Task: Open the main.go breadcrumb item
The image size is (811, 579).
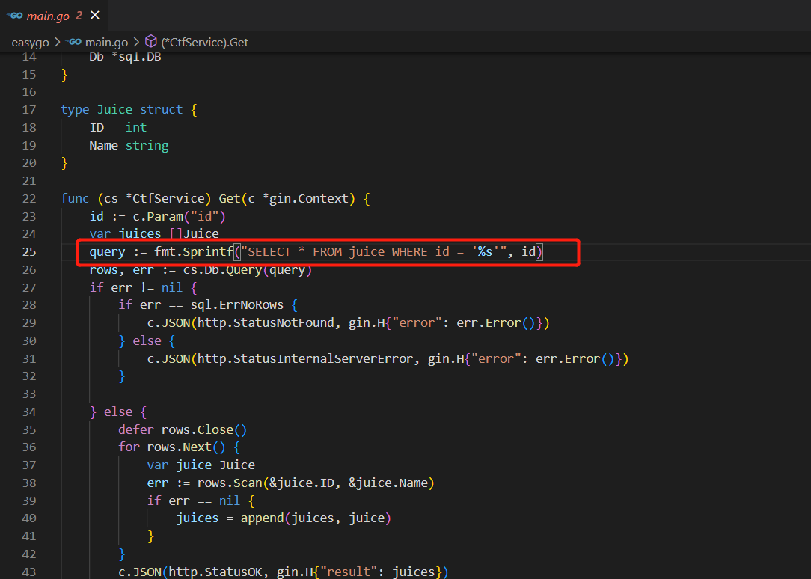Action: [x=106, y=43]
